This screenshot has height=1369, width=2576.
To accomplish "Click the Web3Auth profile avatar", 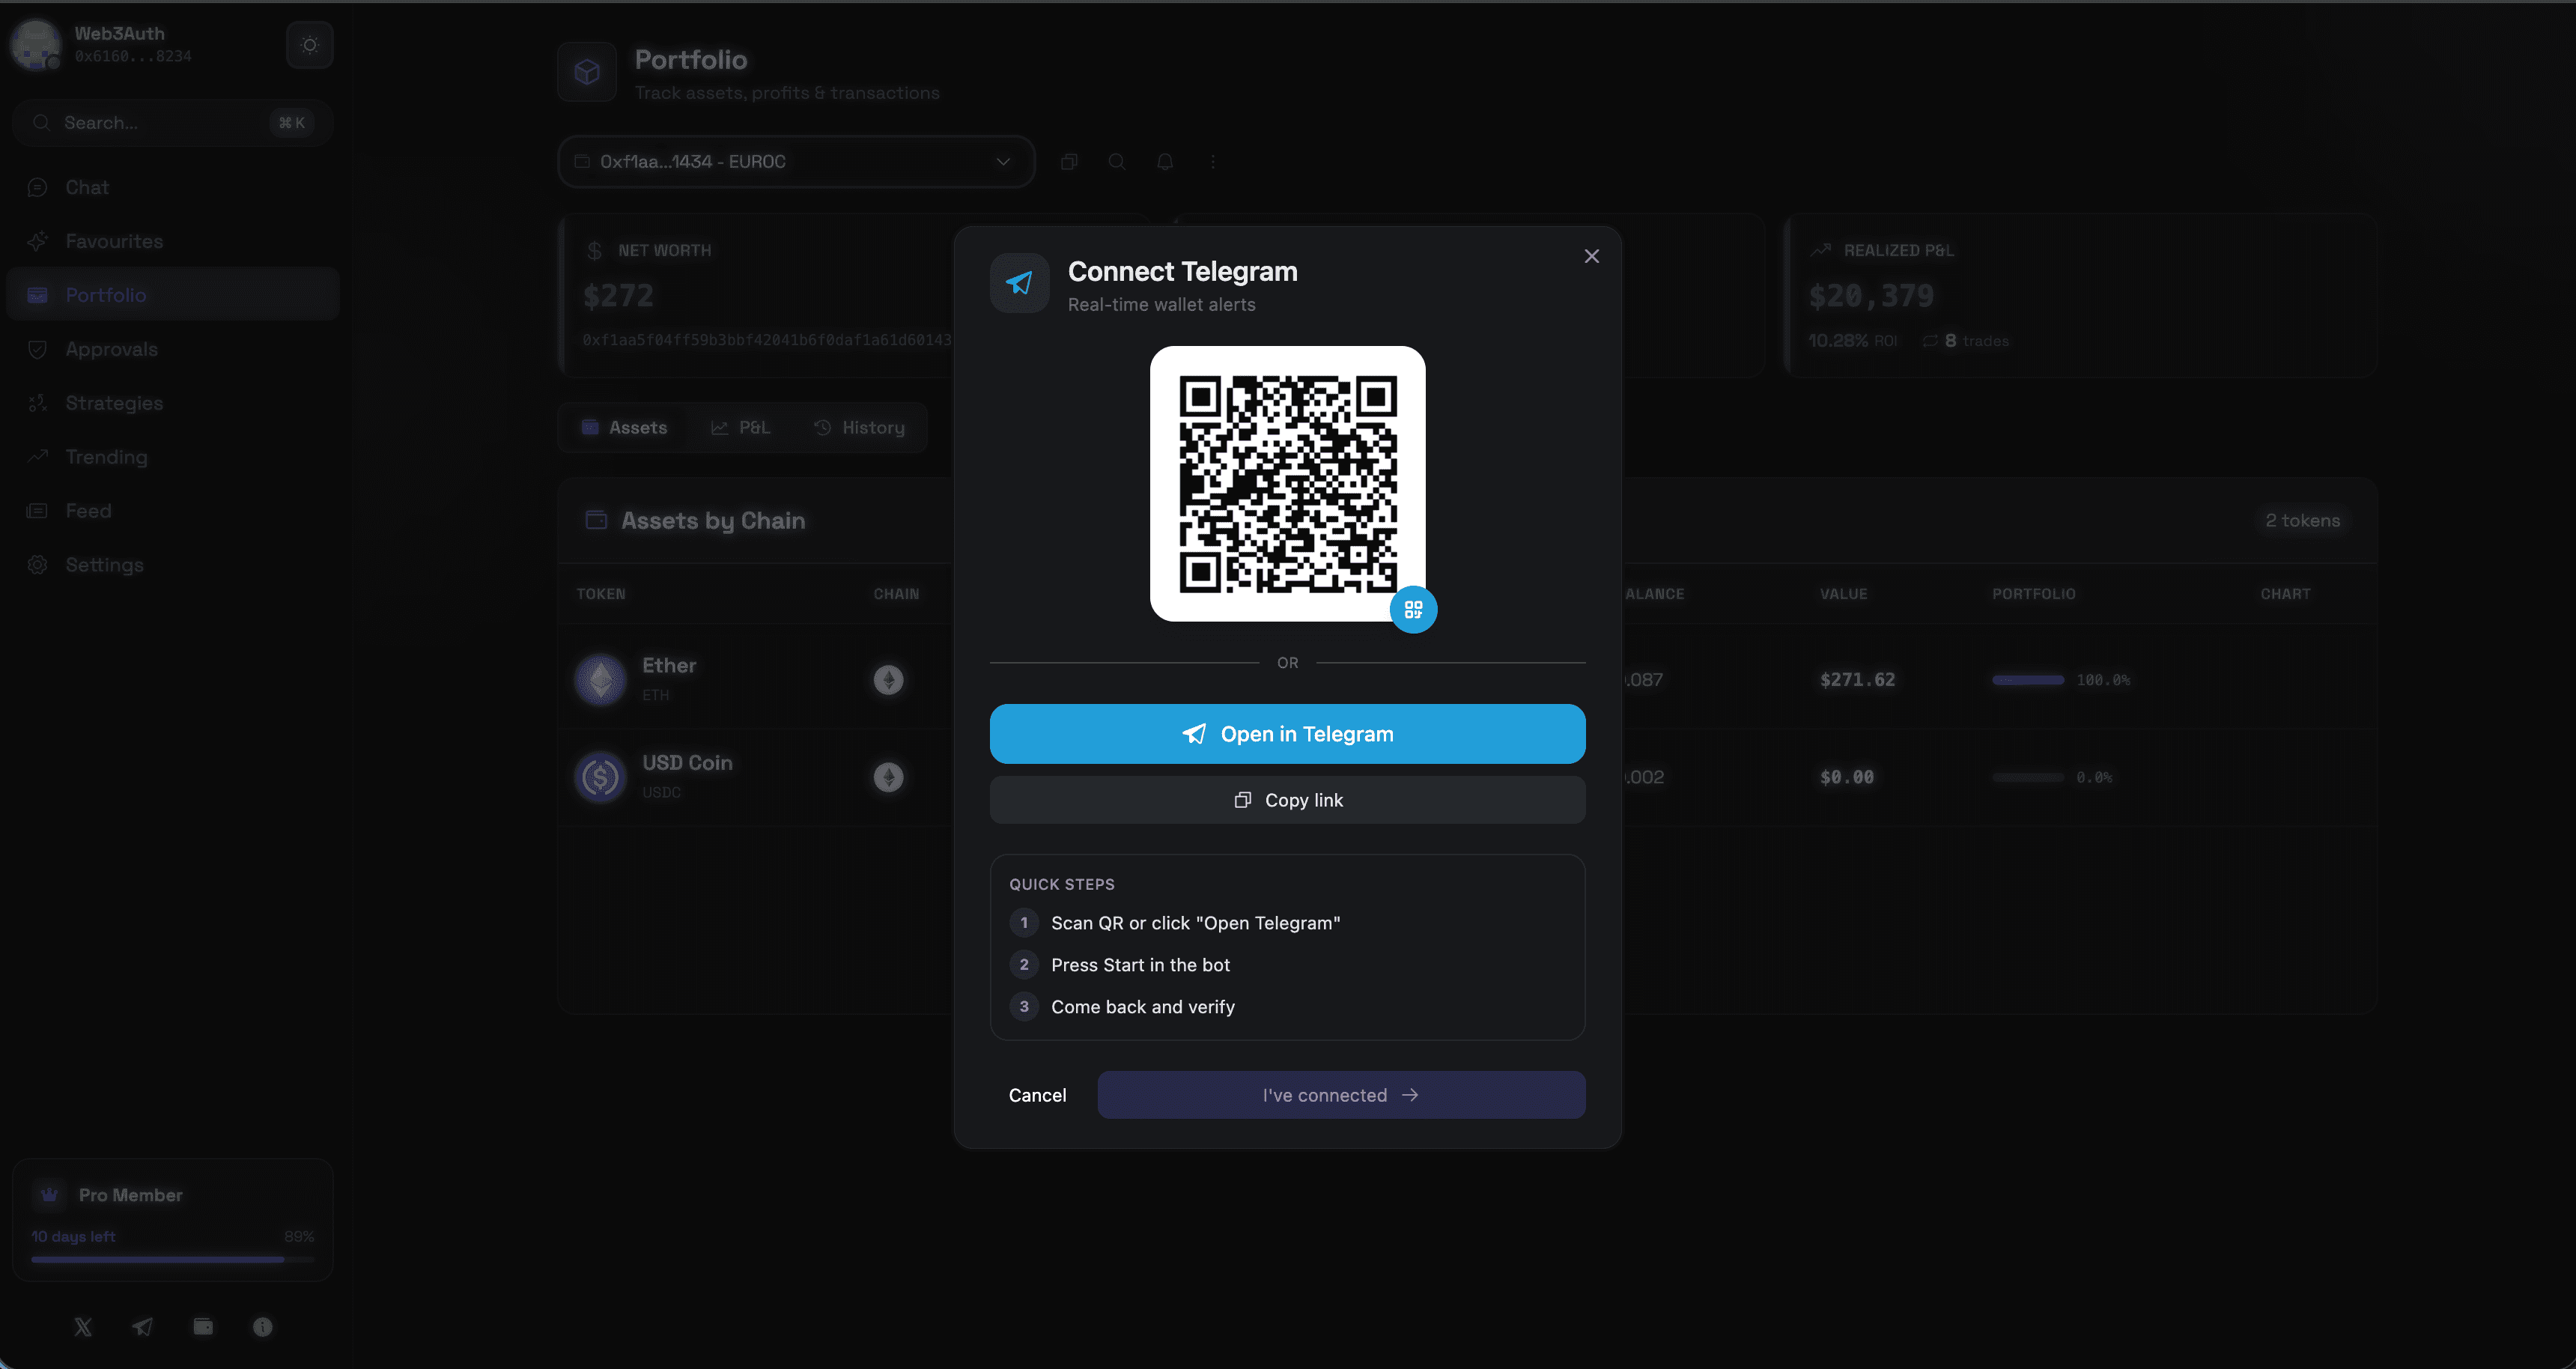I will [x=36, y=45].
